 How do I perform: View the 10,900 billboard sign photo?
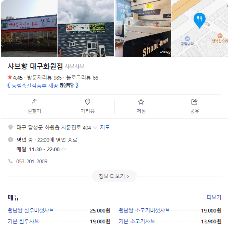[x=86, y=28]
